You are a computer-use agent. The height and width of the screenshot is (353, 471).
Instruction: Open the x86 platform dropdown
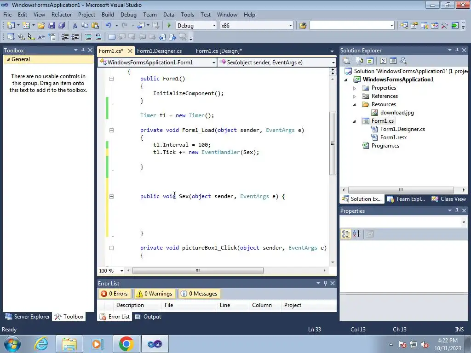tap(291, 26)
